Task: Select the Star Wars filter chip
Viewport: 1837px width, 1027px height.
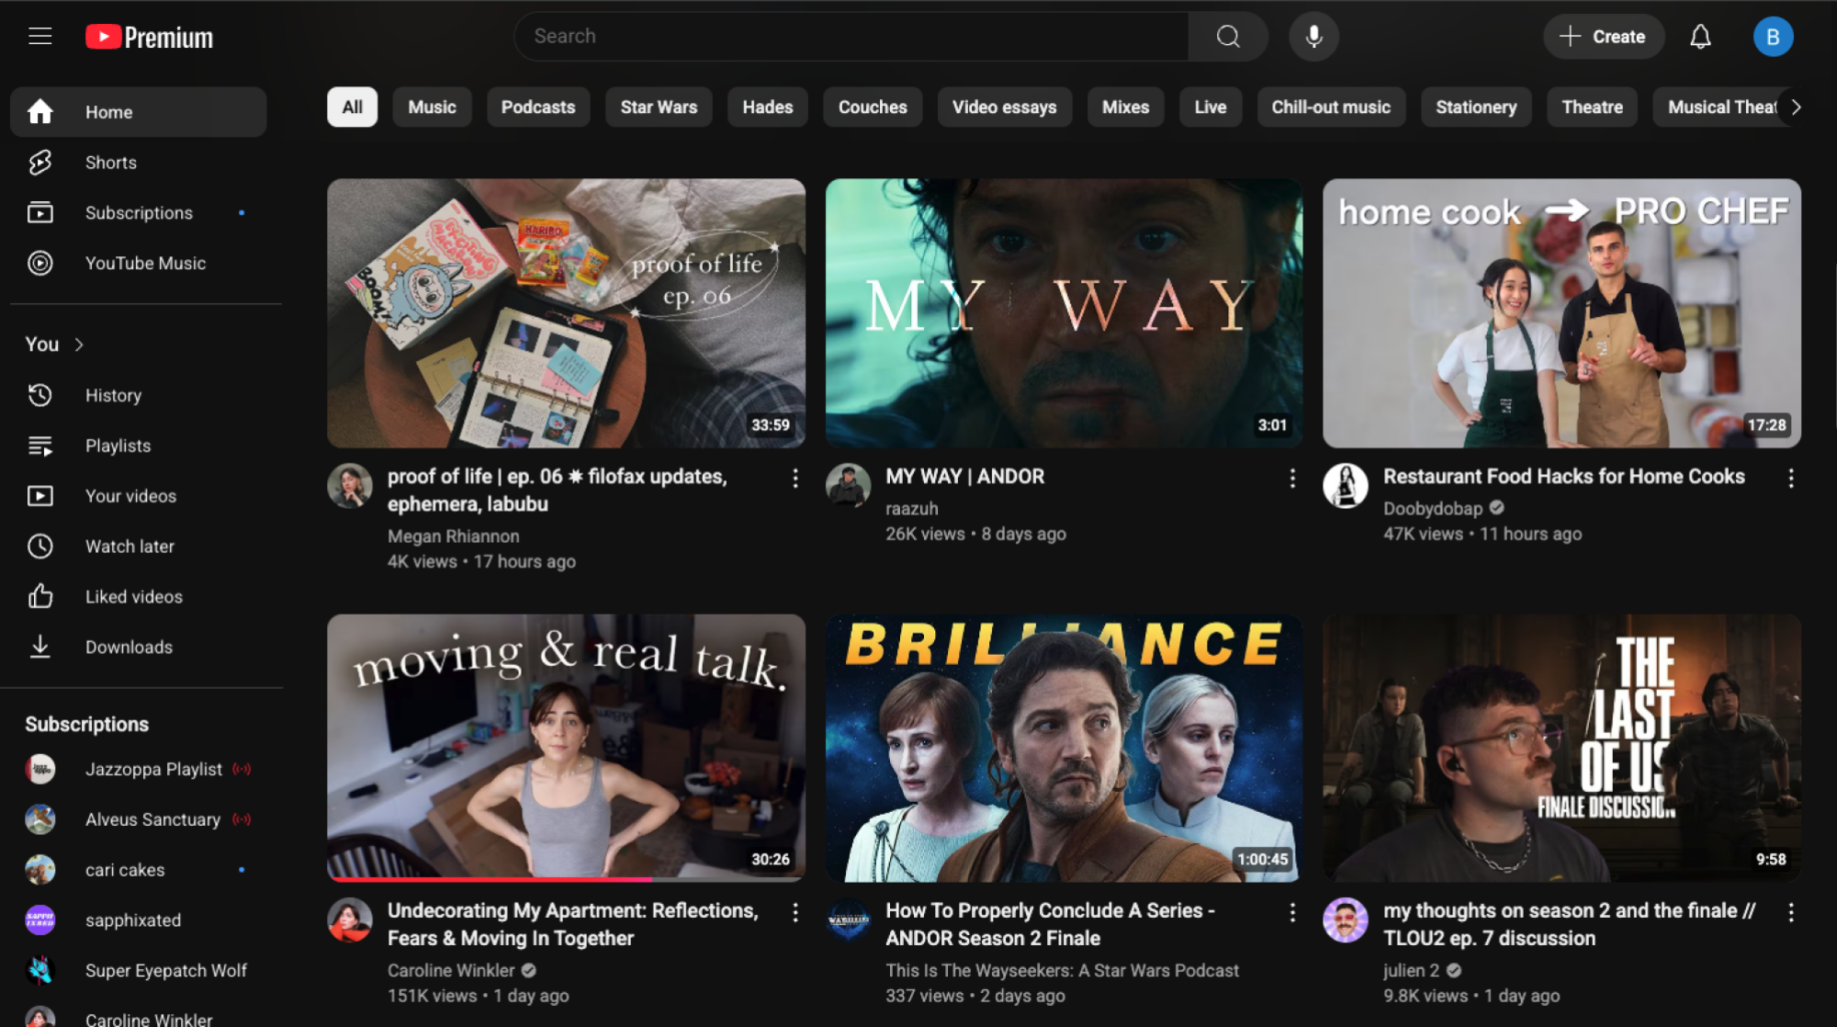Action: [x=659, y=107]
